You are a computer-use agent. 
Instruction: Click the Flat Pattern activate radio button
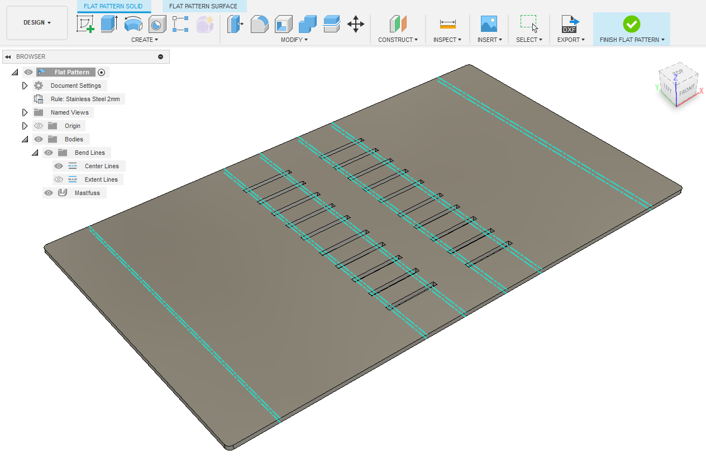click(101, 72)
